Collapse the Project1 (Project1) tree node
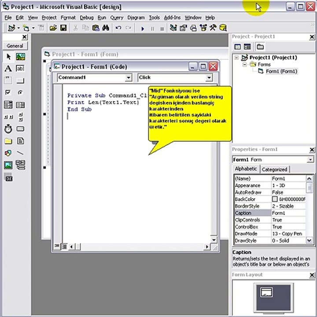Viewport: 317px width, 317px height. click(x=236, y=58)
